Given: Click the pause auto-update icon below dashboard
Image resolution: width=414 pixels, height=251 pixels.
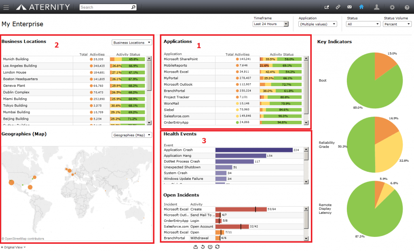Looking at the screenshot, I should coord(210,247).
